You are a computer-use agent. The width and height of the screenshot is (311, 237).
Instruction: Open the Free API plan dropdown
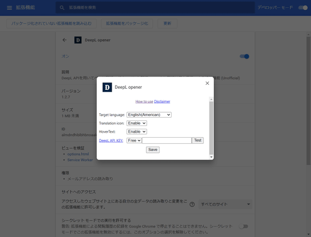pos(134,140)
